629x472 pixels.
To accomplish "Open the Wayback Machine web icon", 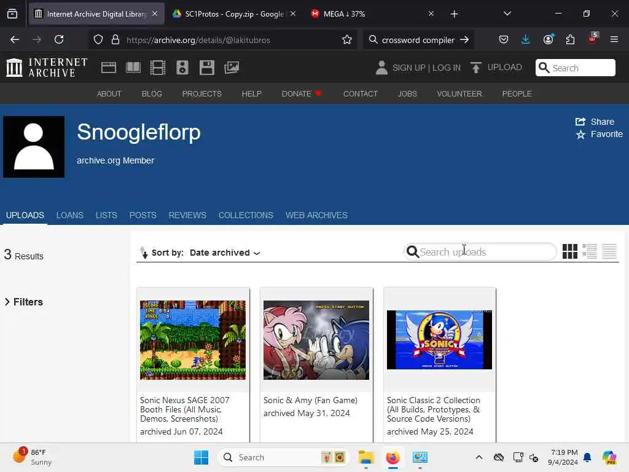I will 108,68.
